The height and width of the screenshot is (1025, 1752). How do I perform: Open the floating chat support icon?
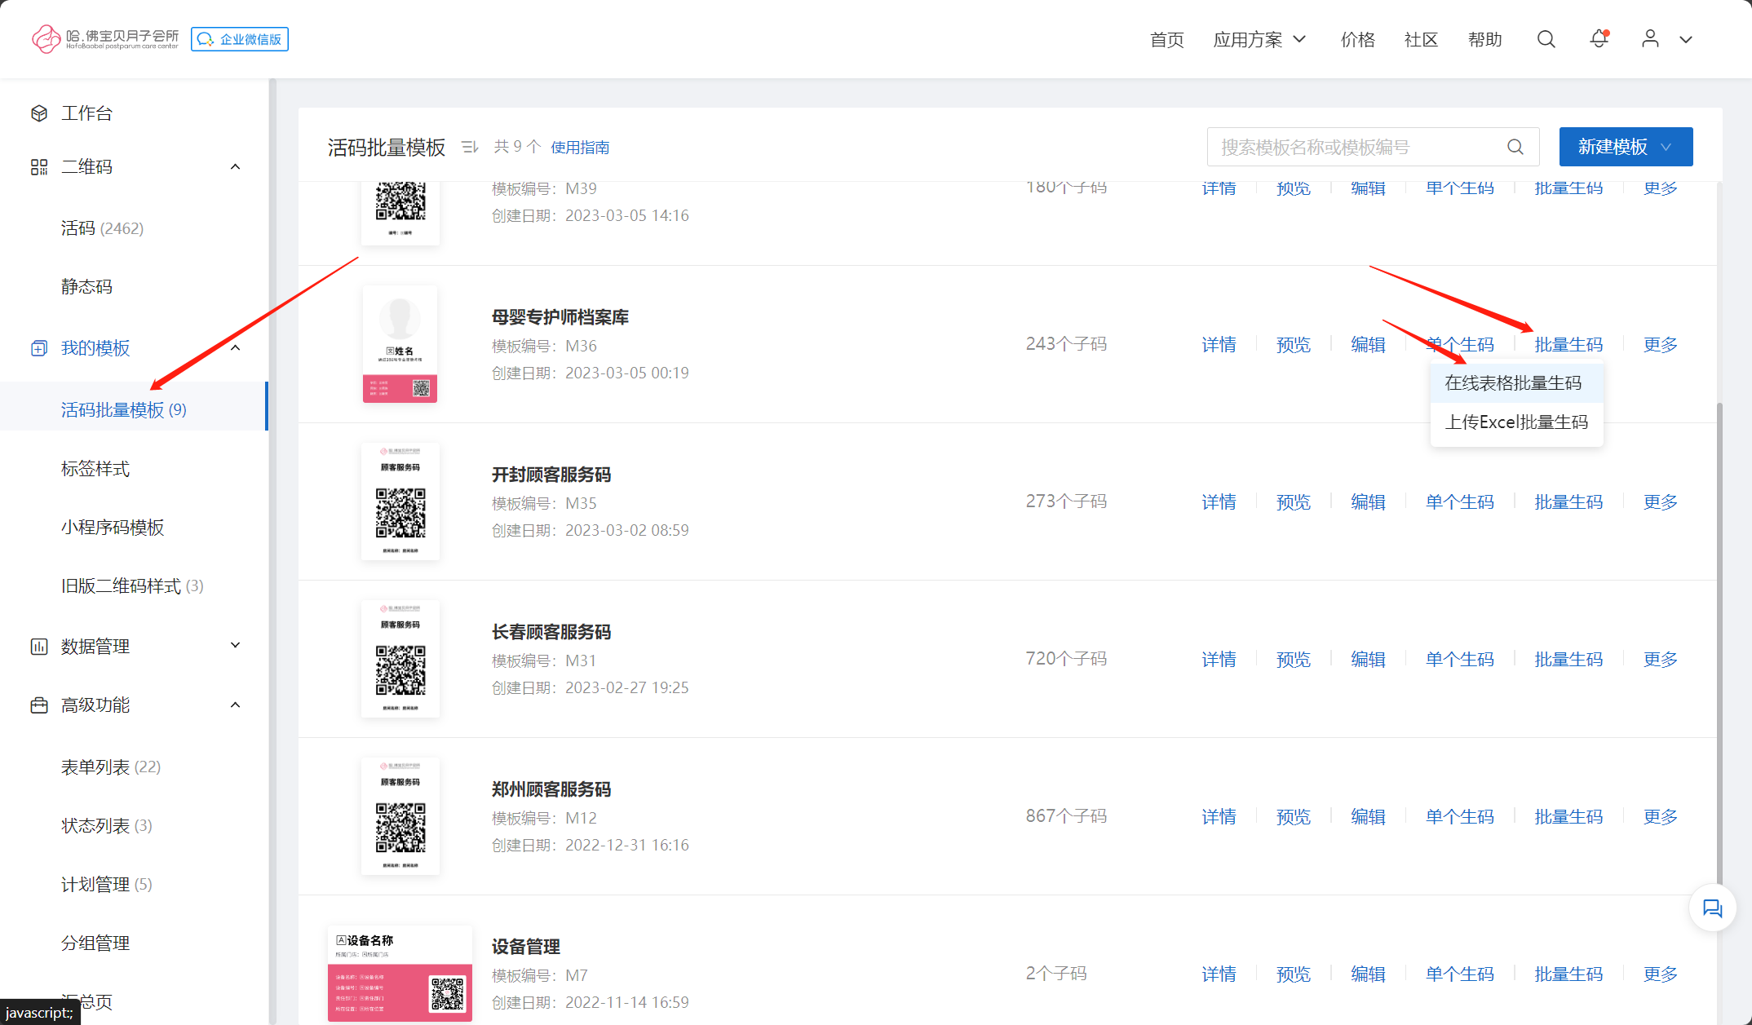point(1712,908)
